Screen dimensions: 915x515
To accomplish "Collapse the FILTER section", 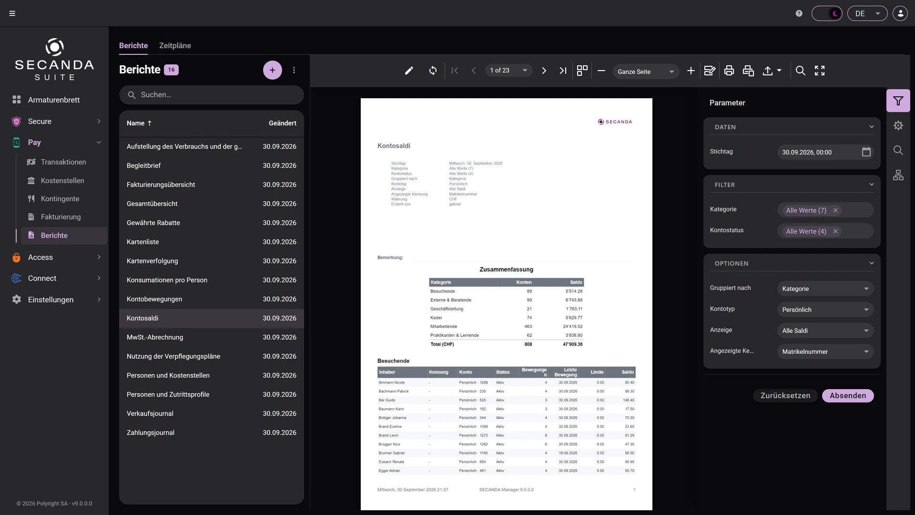I will coord(872,185).
